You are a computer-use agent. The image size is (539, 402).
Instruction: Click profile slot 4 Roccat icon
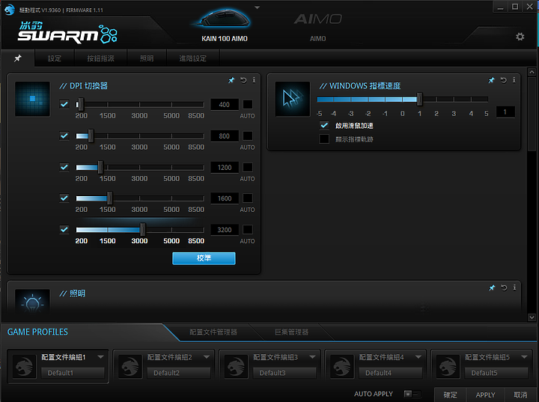tap(341, 367)
